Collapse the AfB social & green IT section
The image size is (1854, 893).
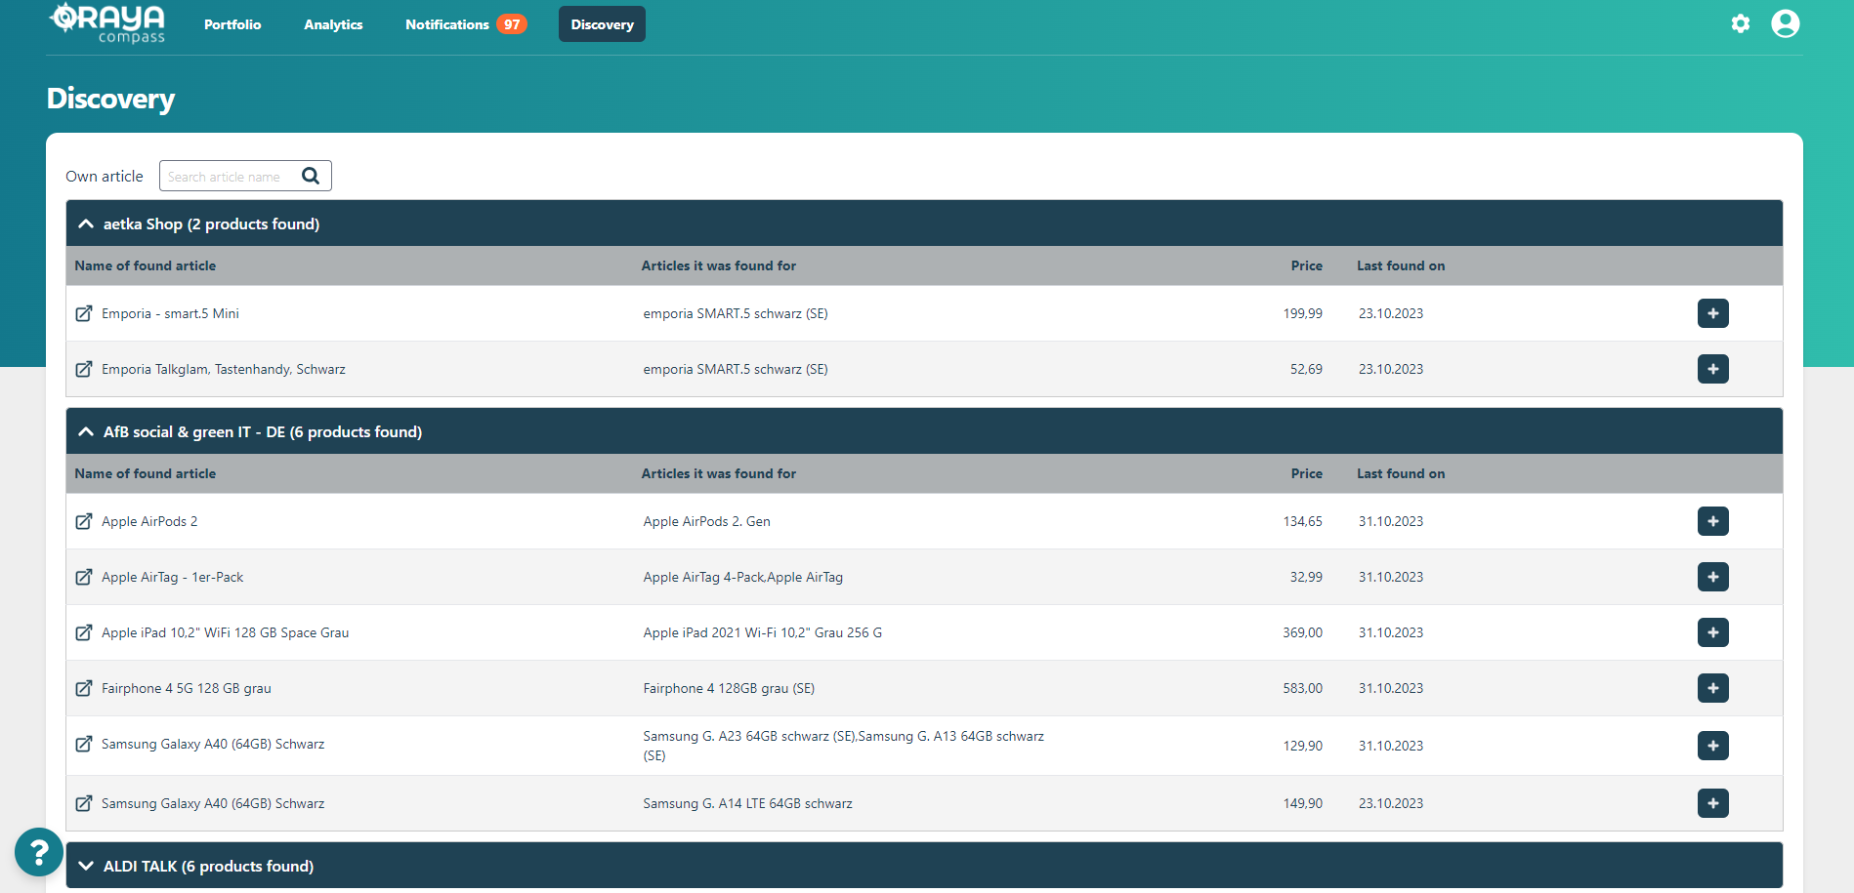pyautogui.click(x=86, y=430)
